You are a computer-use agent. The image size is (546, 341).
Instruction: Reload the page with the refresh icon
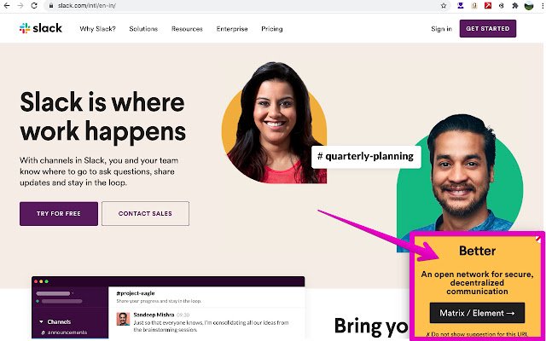click(x=34, y=6)
